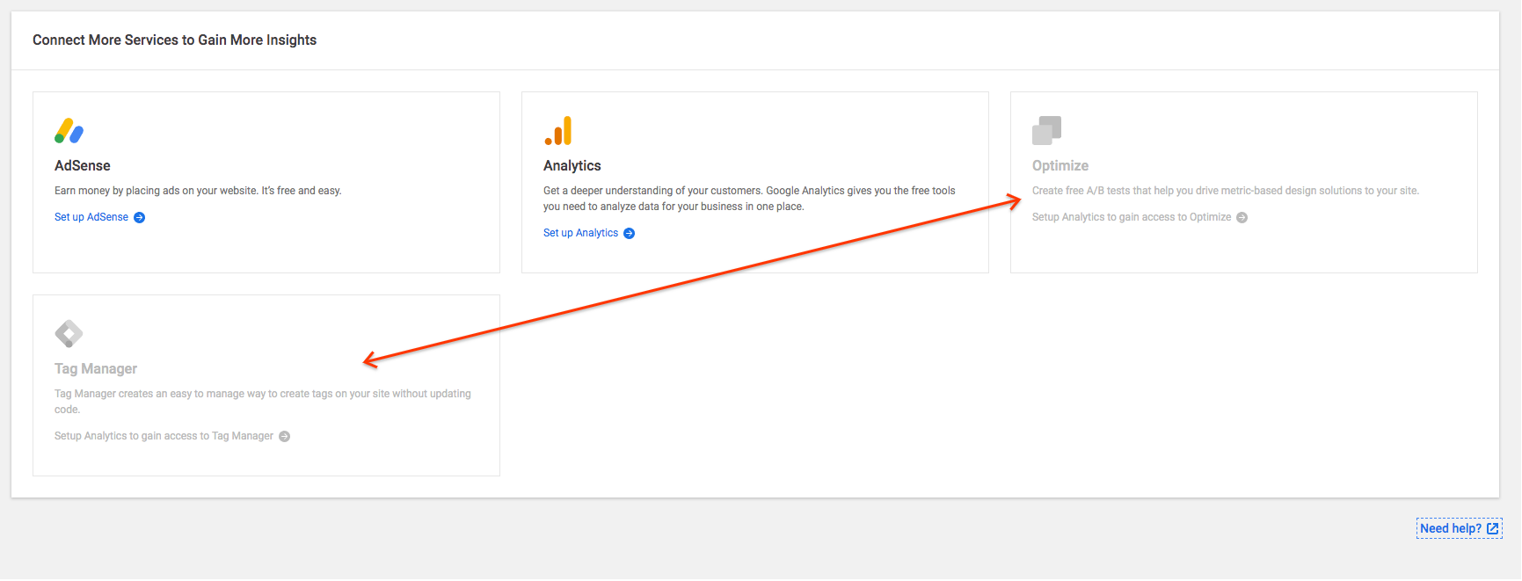Click the Create free A/B tests description
This screenshot has height=581, width=1522.
pyautogui.click(x=1226, y=191)
